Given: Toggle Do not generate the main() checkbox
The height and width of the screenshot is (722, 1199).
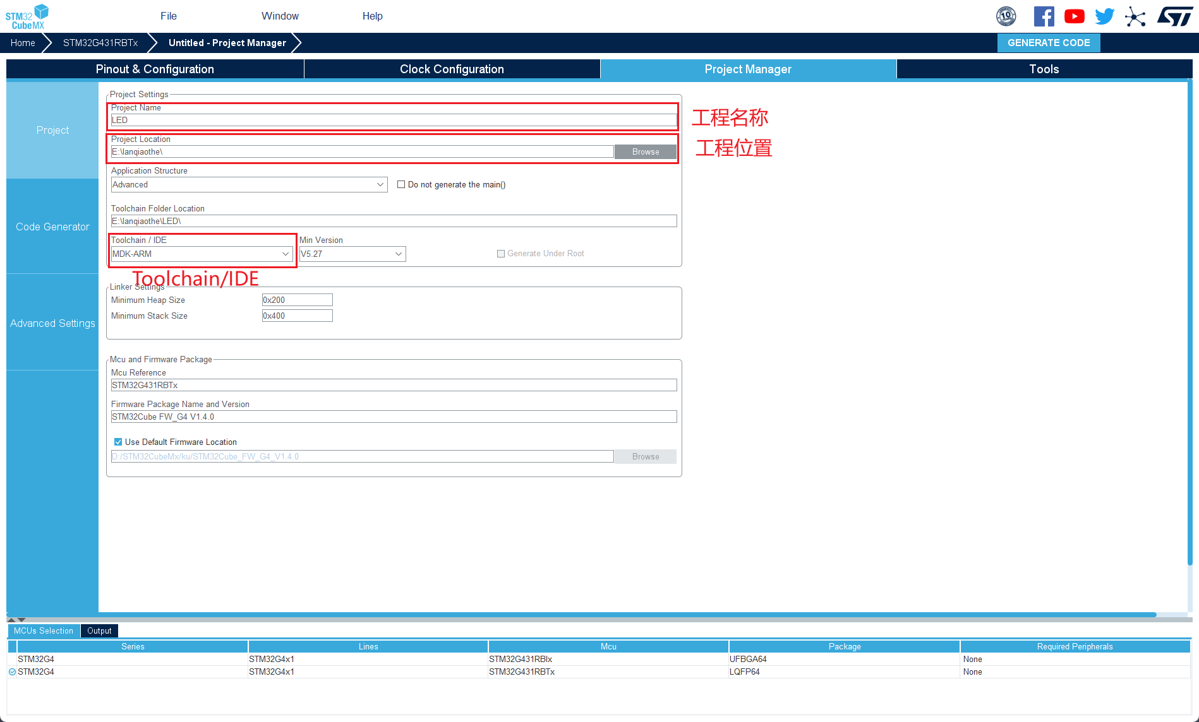Looking at the screenshot, I should [401, 185].
